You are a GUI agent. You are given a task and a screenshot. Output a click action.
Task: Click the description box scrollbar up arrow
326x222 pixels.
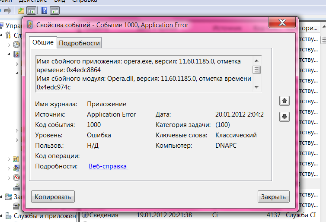pyautogui.click(x=256, y=60)
